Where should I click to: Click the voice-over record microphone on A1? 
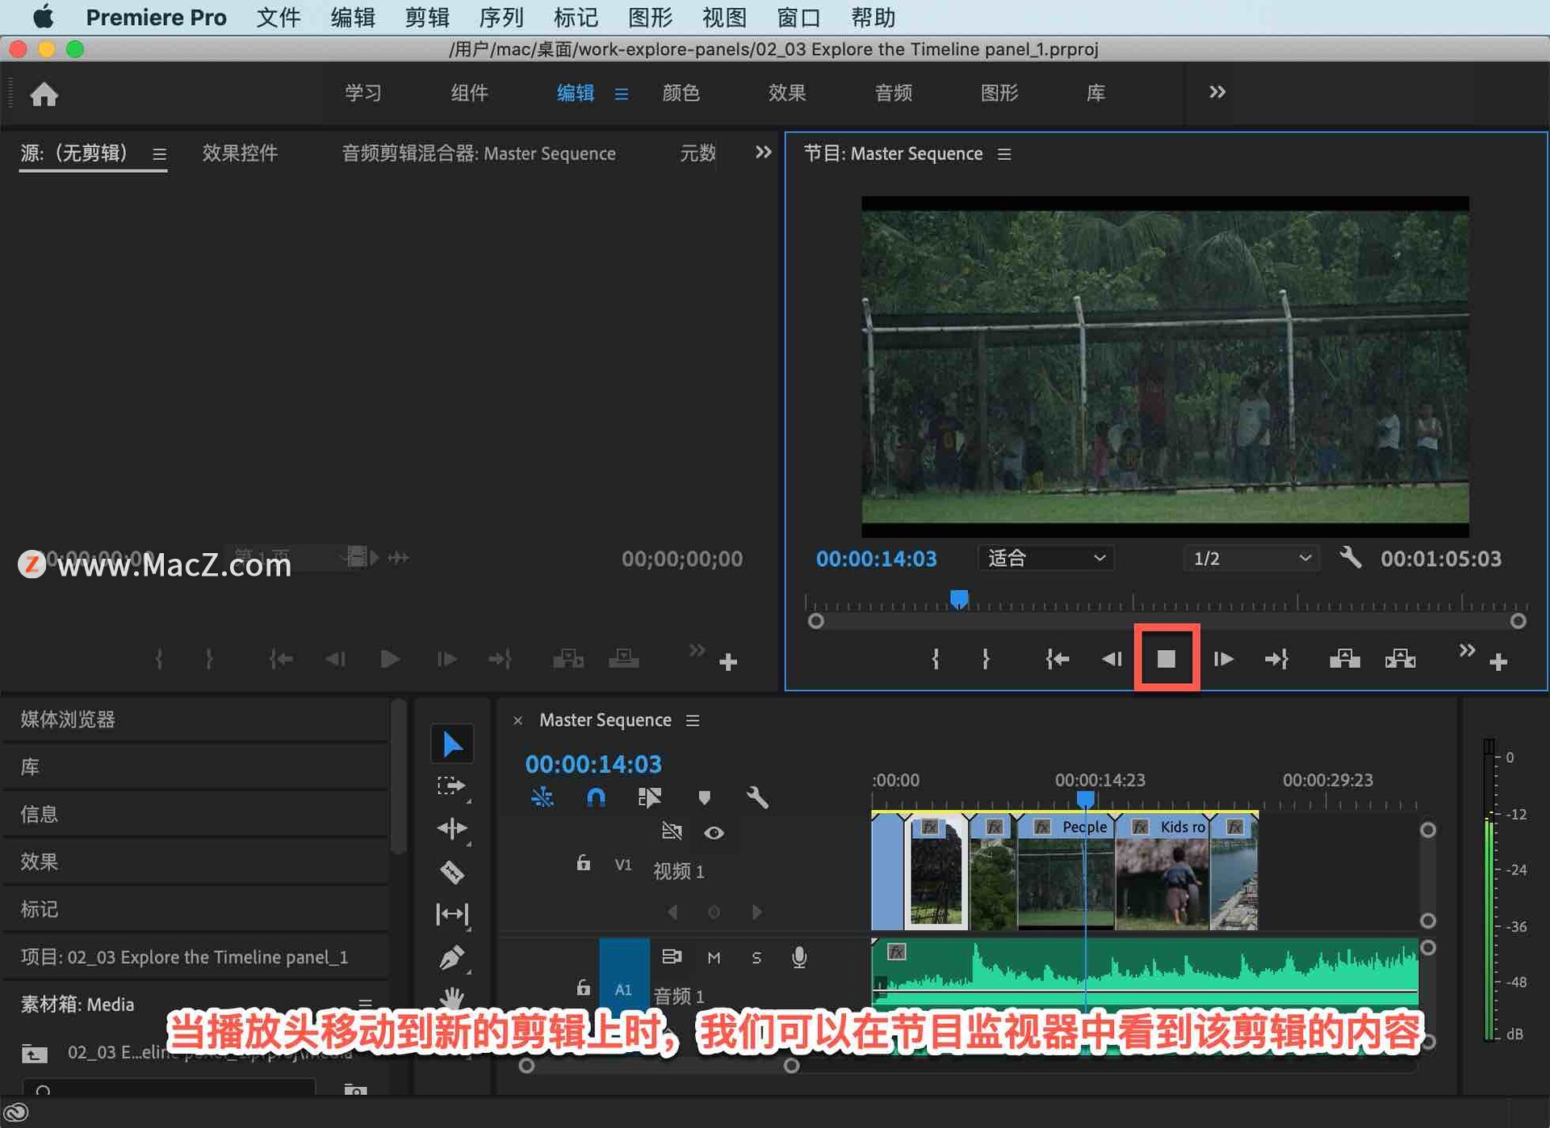pos(799,957)
